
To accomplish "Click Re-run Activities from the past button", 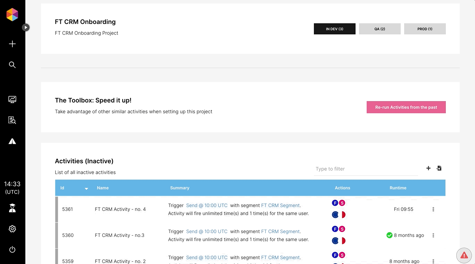I will [406, 107].
